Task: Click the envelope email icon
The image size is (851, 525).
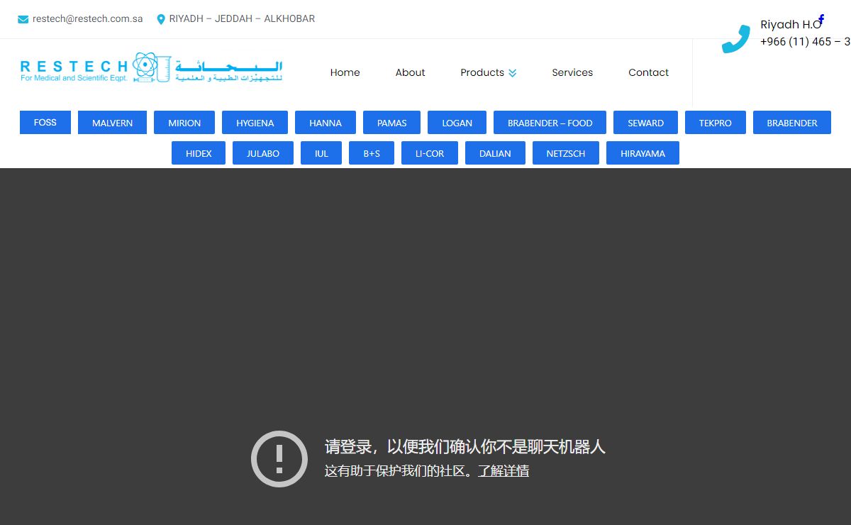Action: click(x=23, y=19)
